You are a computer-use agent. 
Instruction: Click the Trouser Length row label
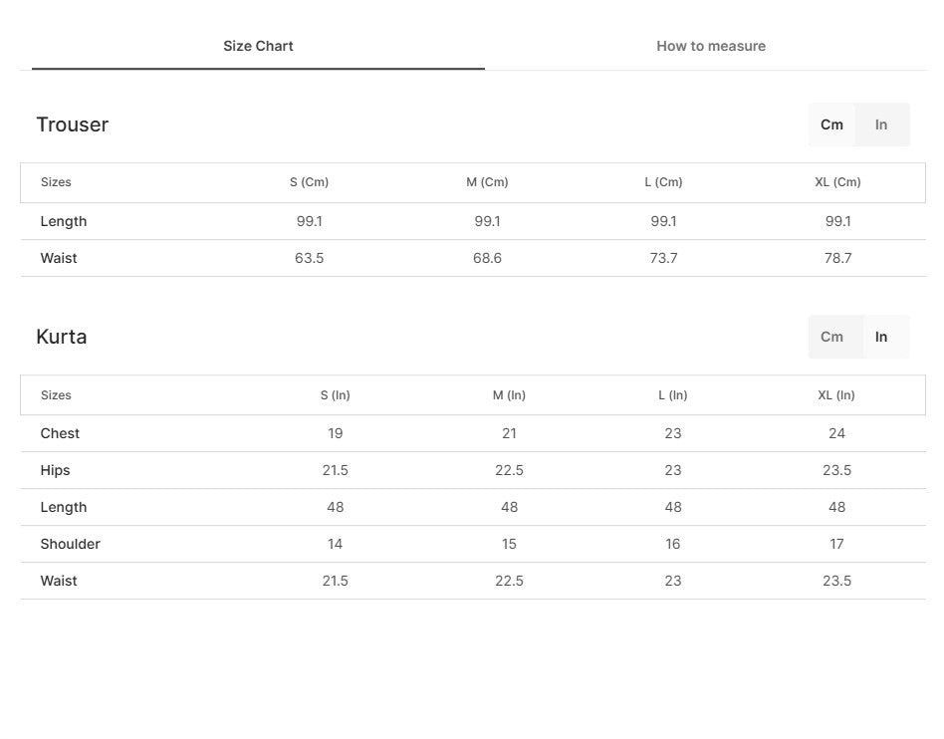tap(63, 222)
